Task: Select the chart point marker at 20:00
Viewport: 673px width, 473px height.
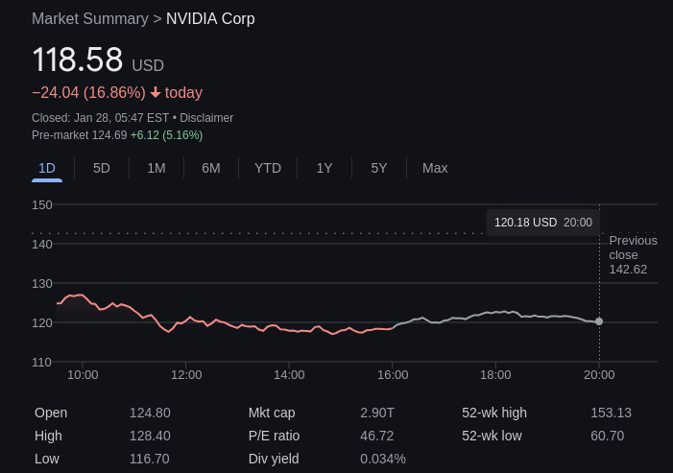Action: click(x=599, y=321)
